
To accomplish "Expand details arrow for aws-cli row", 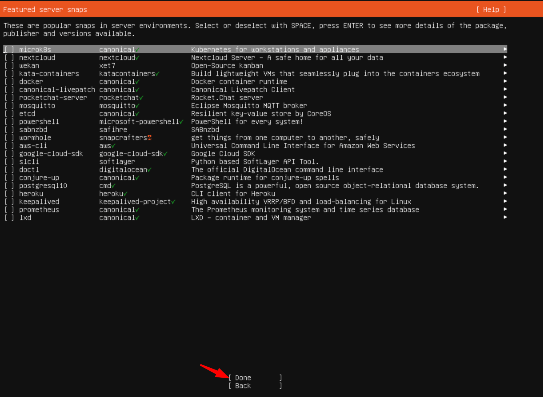I will tap(505, 145).
